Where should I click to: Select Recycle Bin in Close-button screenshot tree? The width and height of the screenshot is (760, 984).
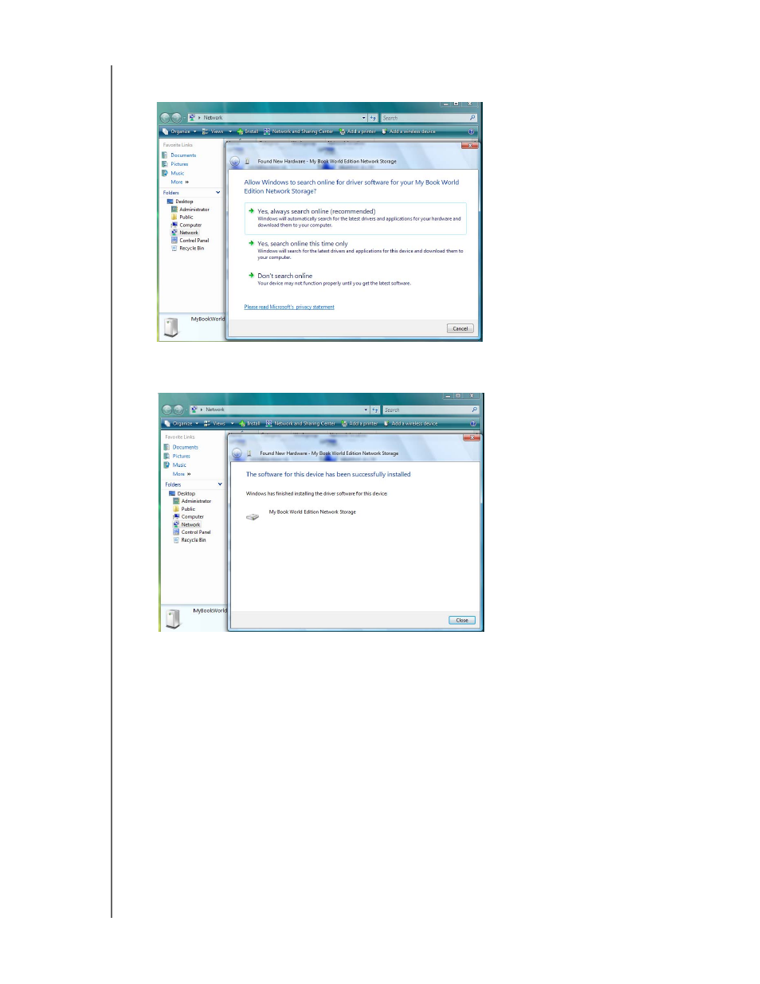point(190,539)
